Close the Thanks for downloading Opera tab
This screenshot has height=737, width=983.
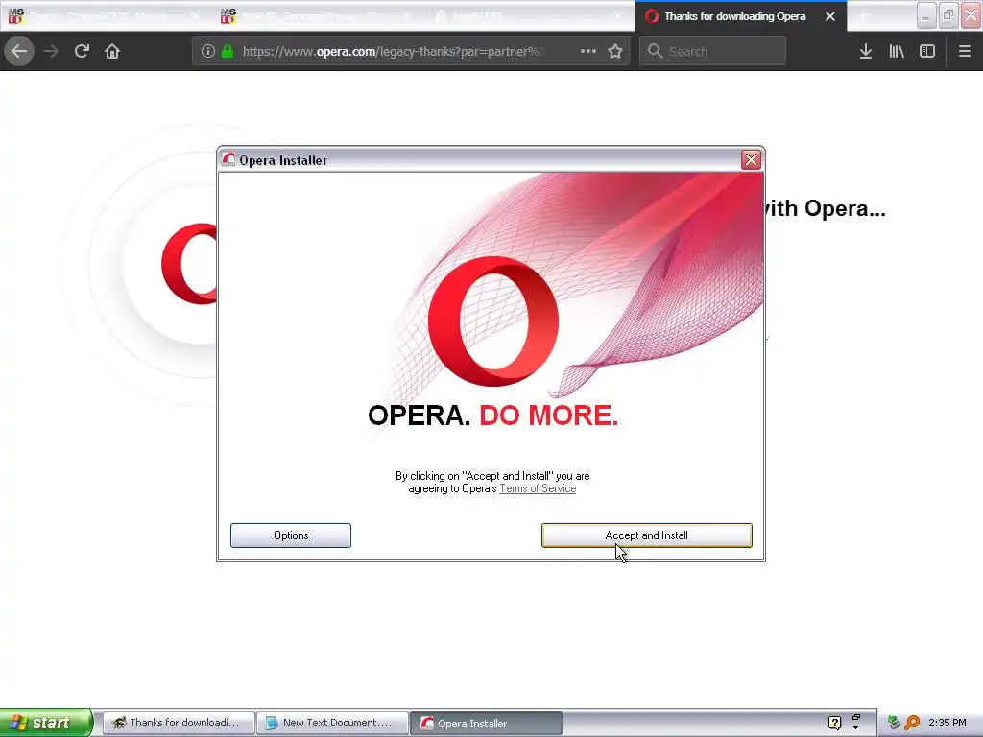[830, 16]
